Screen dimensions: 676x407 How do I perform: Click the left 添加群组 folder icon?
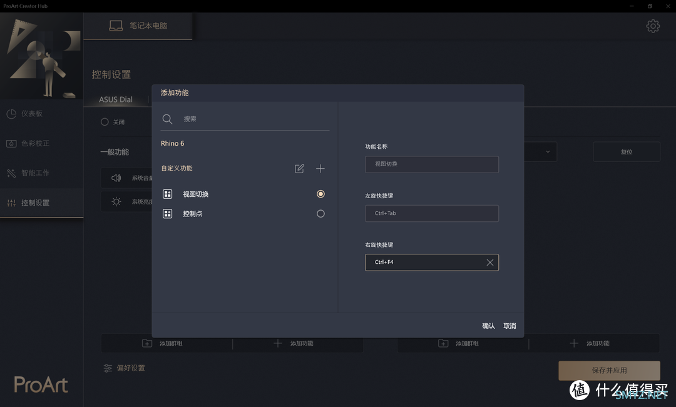point(147,343)
